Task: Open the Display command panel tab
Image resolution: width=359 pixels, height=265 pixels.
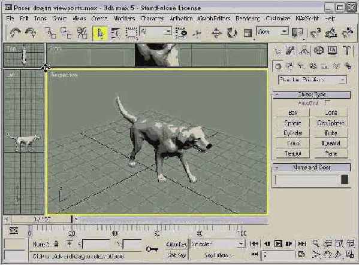Action: click(333, 50)
